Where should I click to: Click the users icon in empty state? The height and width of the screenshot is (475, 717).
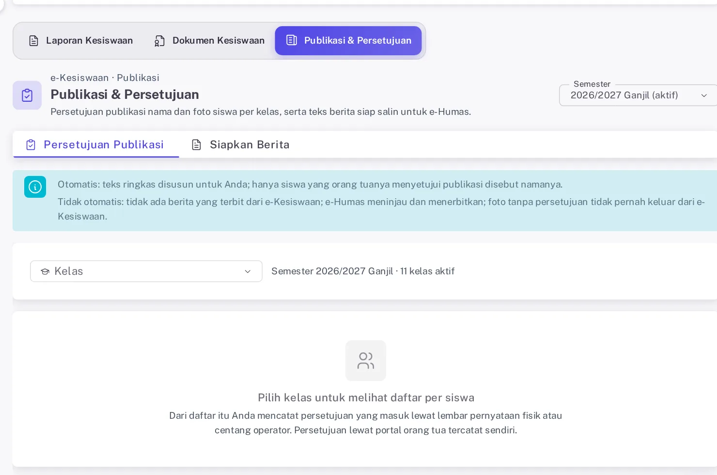coord(366,361)
